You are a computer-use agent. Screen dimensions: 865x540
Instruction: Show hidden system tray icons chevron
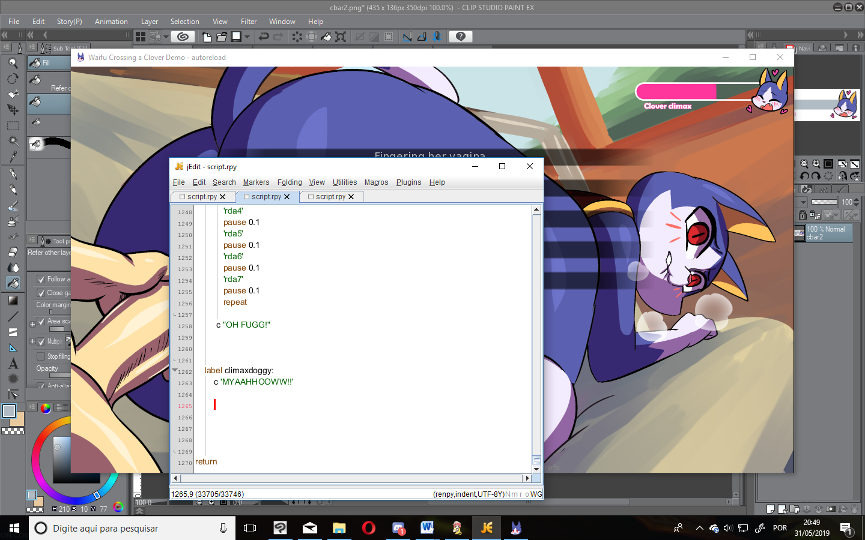point(699,528)
